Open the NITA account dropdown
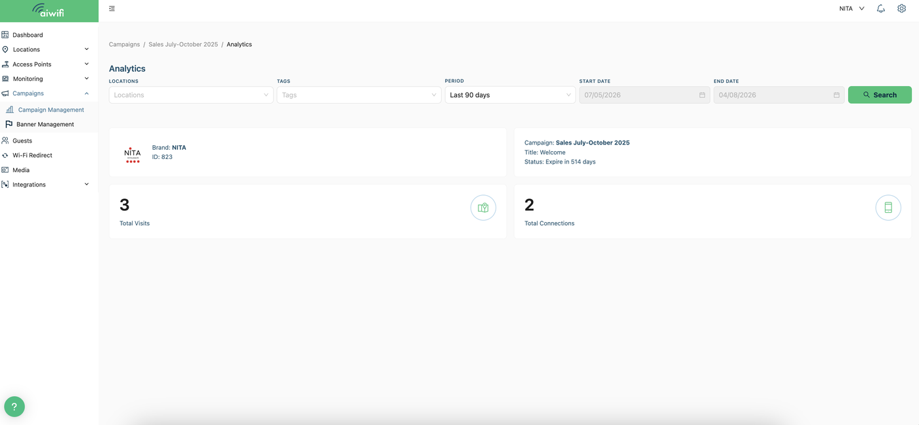 click(x=851, y=9)
